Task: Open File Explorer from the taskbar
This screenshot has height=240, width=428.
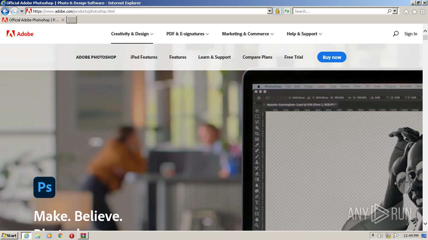Action: click(x=38, y=236)
